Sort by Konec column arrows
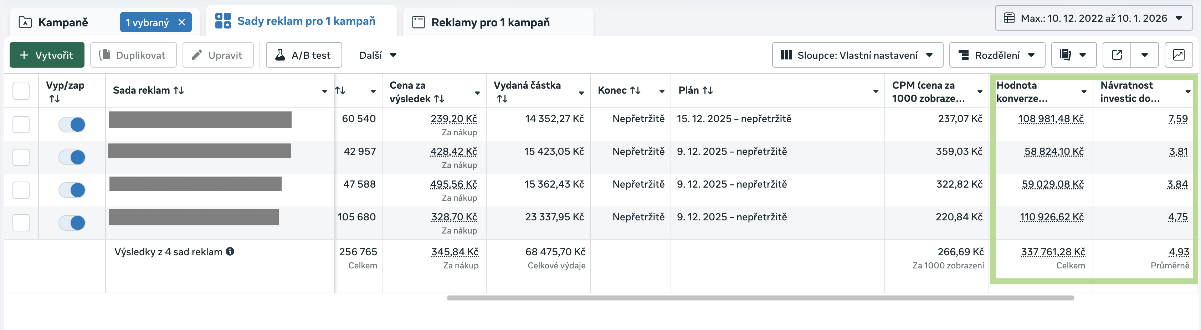 tap(635, 90)
